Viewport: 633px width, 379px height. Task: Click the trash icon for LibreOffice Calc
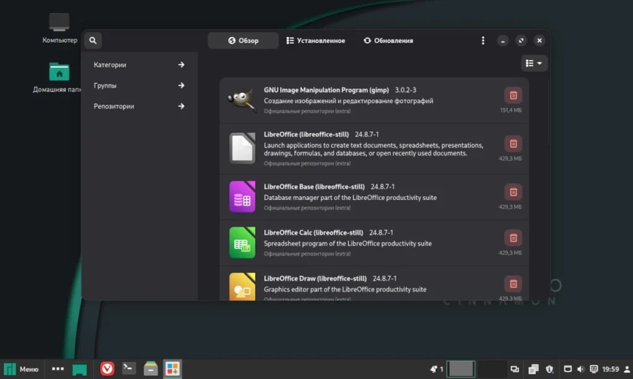pyautogui.click(x=513, y=238)
